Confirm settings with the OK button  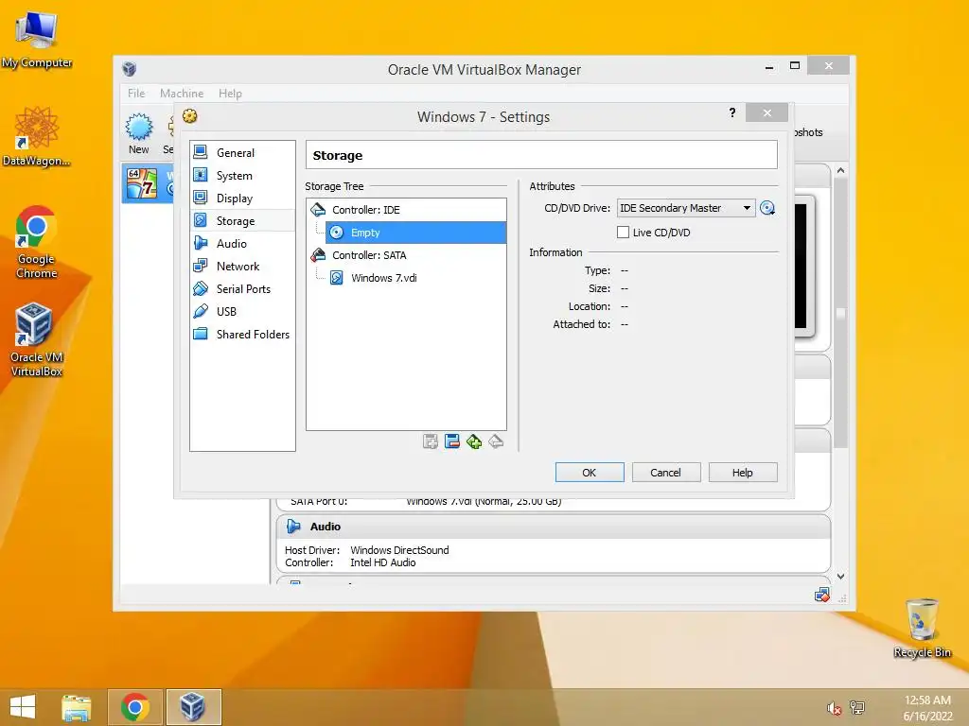click(590, 473)
